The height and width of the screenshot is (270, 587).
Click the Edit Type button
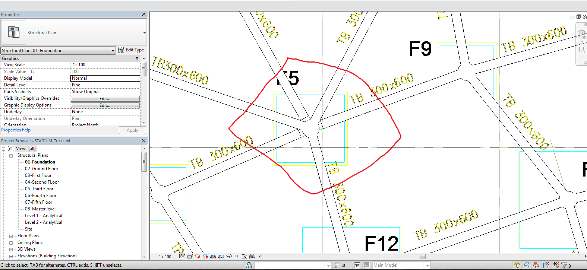[x=131, y=50]
